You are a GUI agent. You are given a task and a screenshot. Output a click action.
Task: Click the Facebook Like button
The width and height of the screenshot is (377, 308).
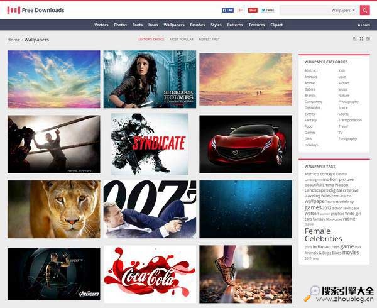point(227,11)
